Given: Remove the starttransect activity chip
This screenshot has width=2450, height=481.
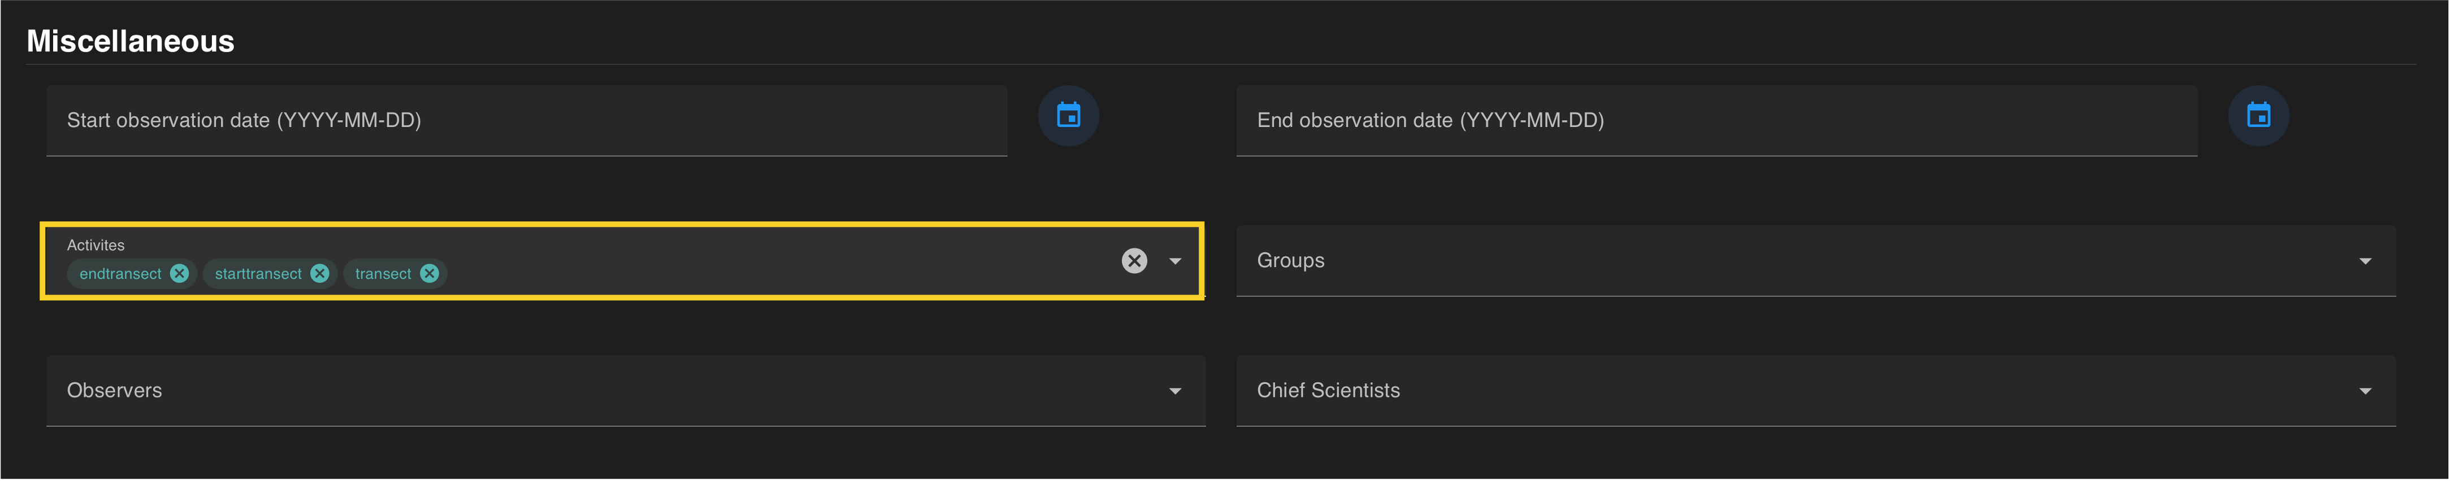Looking at the screenshot, I should [x=319, y=274].
